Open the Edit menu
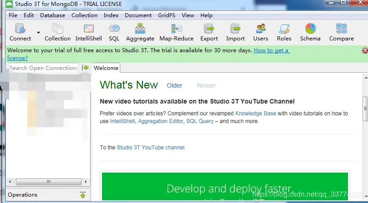368x203 pixels. pyautogui.click(x=29, y=15)
